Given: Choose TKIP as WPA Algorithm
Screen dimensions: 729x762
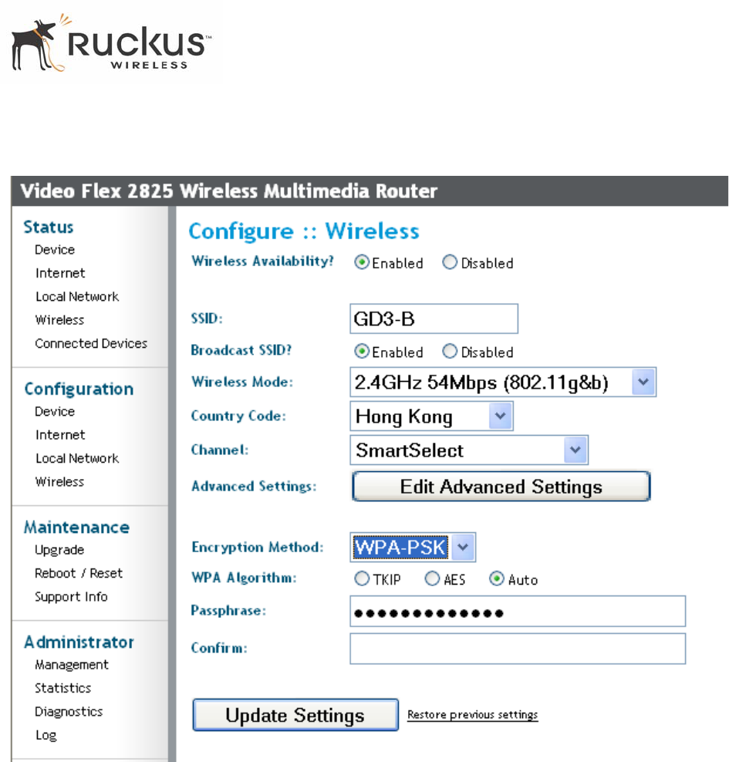Looking at the screenshot, I should (362, 578).
